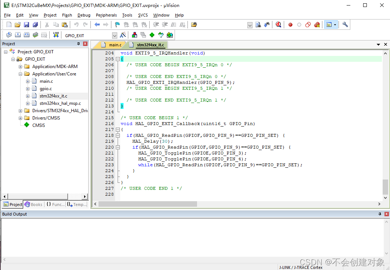The image size is (390, 270).
Task: Open the GPIO_EXIT target dropdown
Action: pos(114,35)
